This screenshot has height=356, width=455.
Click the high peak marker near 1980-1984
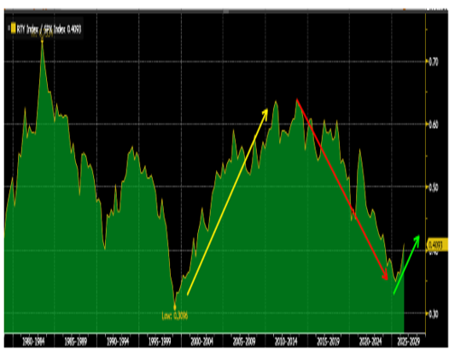43,41
